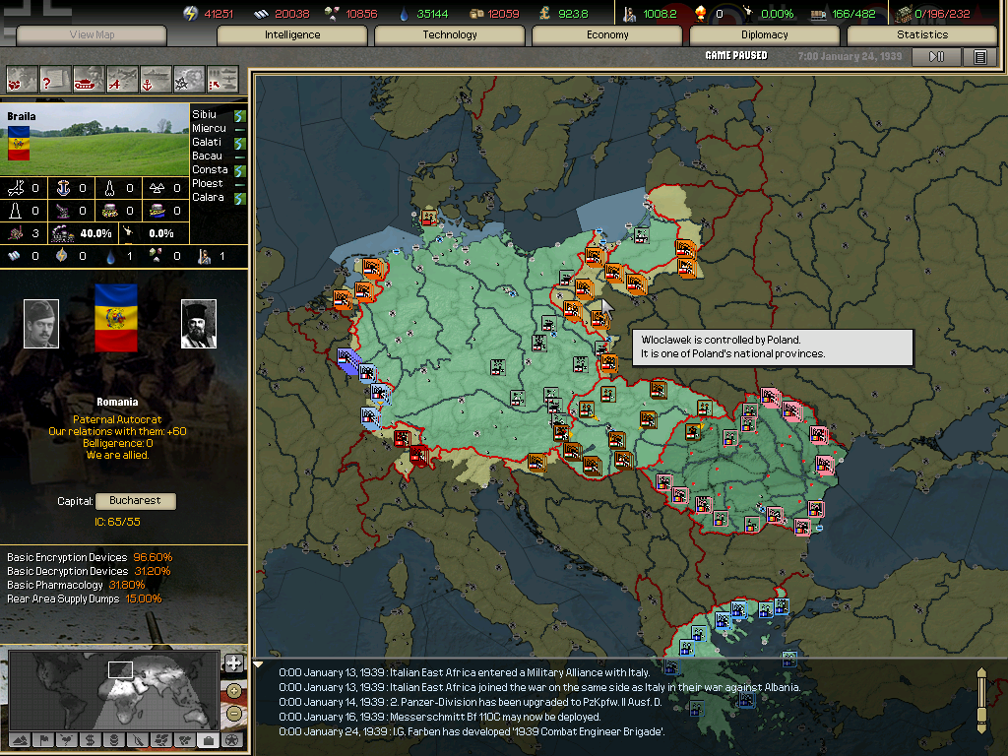Click the nuclear explosion icon in top bar

pyautogui.click(x=701, y=14)
